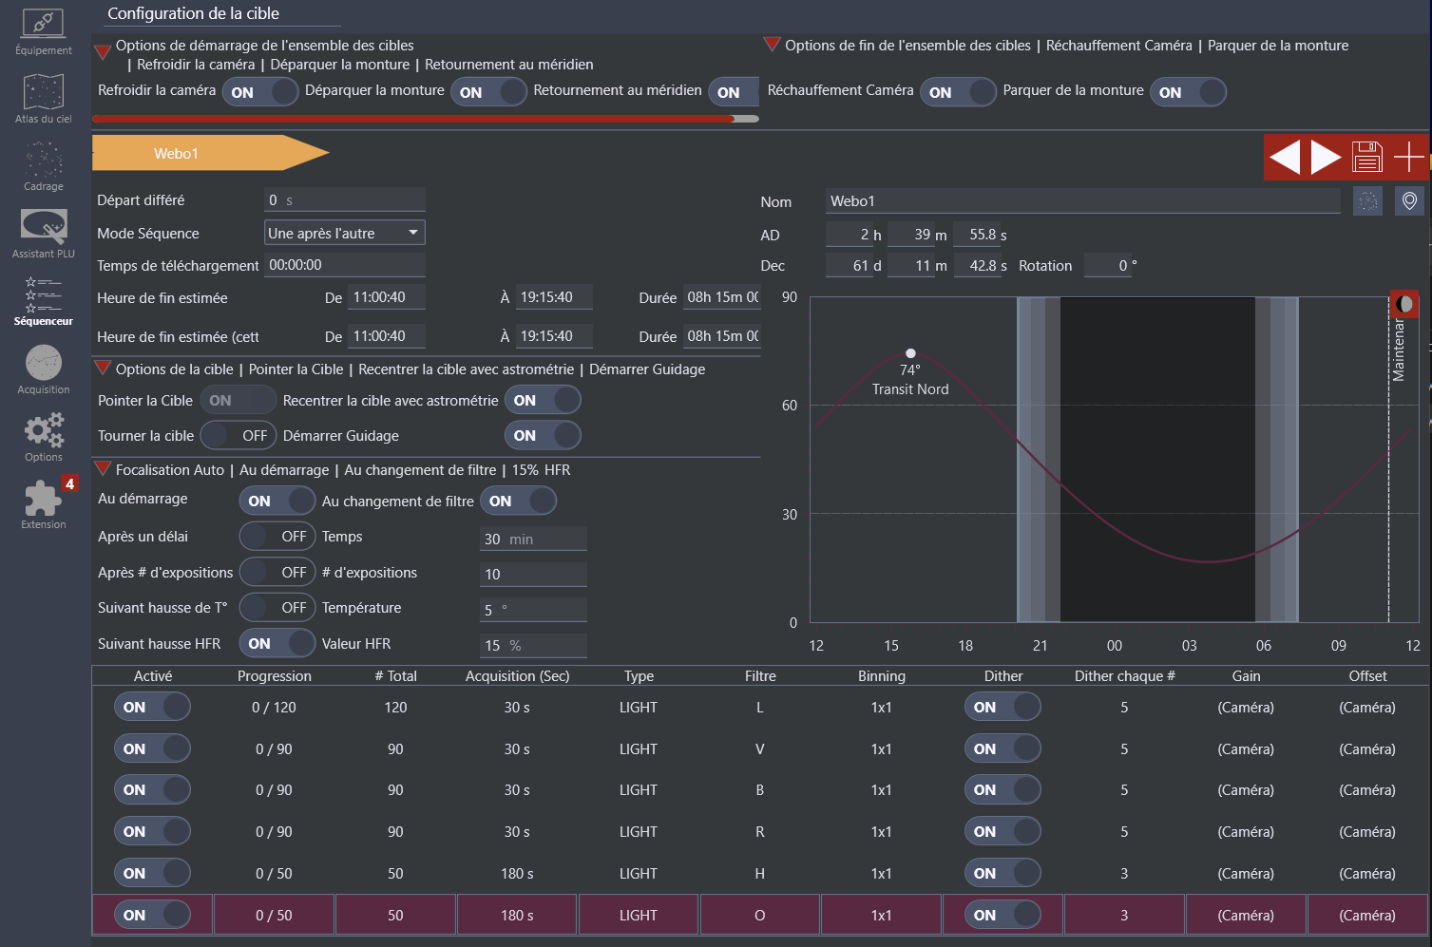Viewport: 1432px width, 947px height.
Task: Click the plus icon to add target
Action: coord(1408,157)
